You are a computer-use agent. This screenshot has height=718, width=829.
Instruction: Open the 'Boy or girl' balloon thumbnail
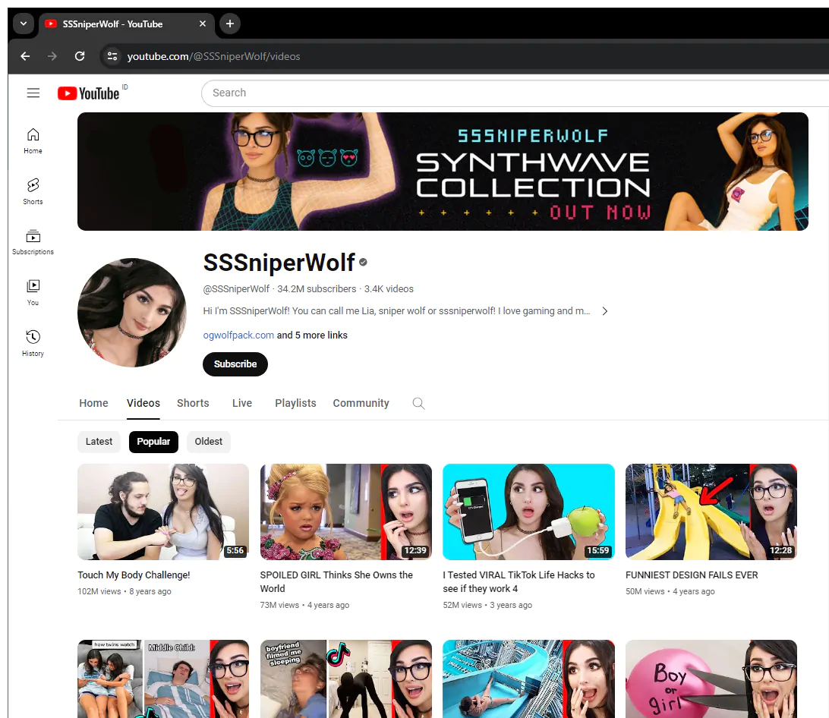[x=711, y=679]
